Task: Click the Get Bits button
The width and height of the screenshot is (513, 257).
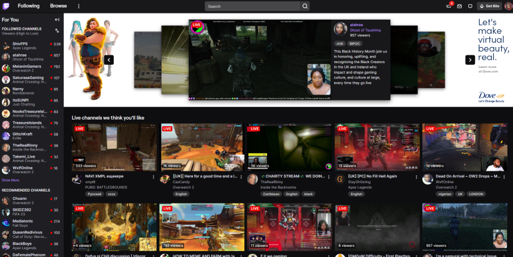Action: pos(489,6)
